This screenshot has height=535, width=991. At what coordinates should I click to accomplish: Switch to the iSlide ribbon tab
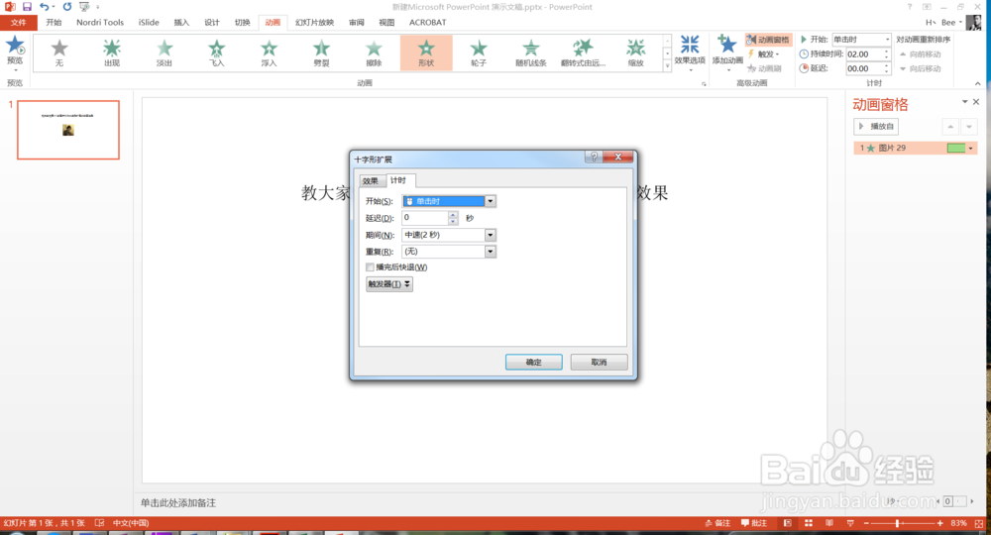(149, 22)
